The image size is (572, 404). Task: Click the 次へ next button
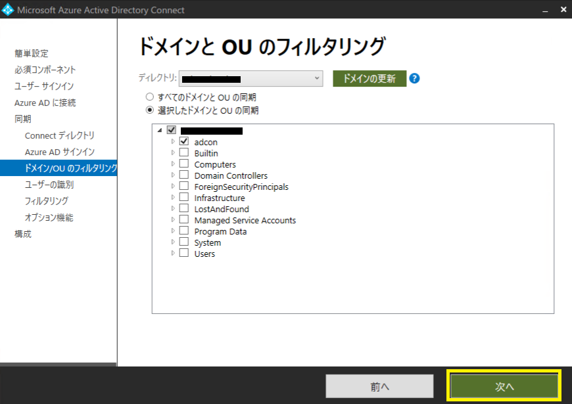tap(504, 386)
